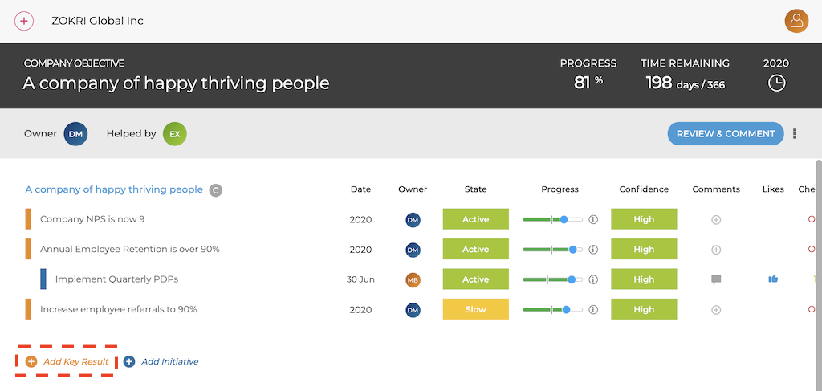Change High confidence on Increase employee referrals row
The width and height of the screenshot is (822, 391).
[644, 309]
